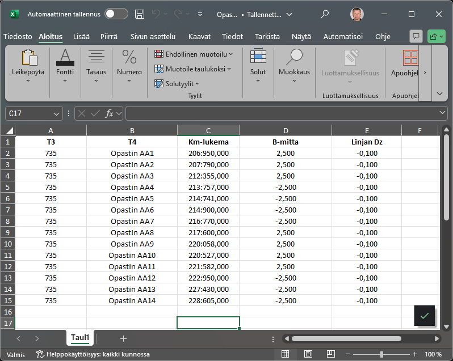Switch to the Kaavat ribbon tab
This screenshot has height=361, width=453.
click(199, 36)
